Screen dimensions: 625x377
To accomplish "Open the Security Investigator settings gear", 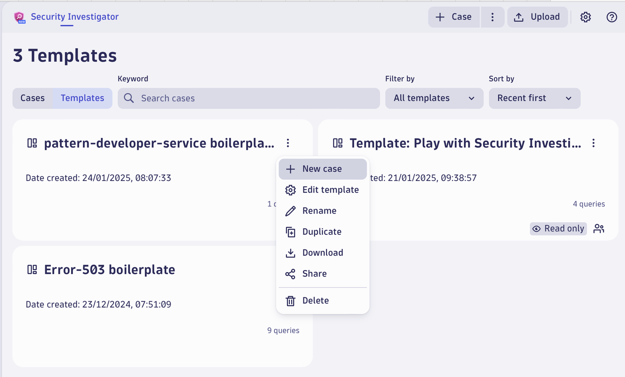I will coord(586,17).
